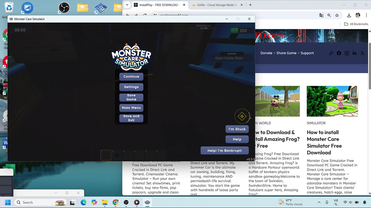Viewport: 371px width, 208px height.
Task: Open Settings in the game pause menu
Action: coord(131,87)
